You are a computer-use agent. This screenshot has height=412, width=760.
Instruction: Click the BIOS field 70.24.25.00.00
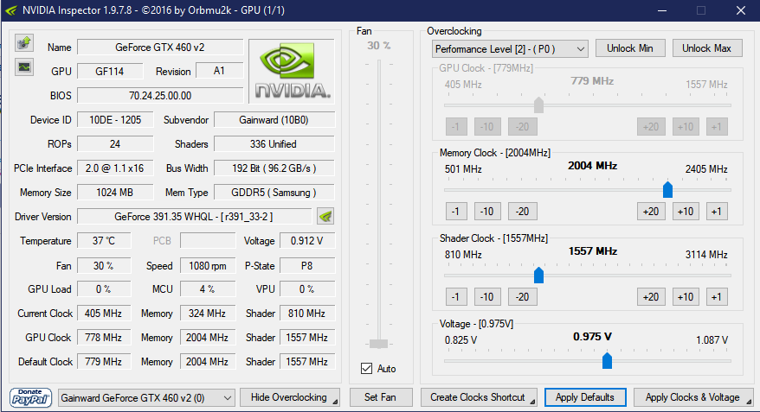[x=160, y=95]
